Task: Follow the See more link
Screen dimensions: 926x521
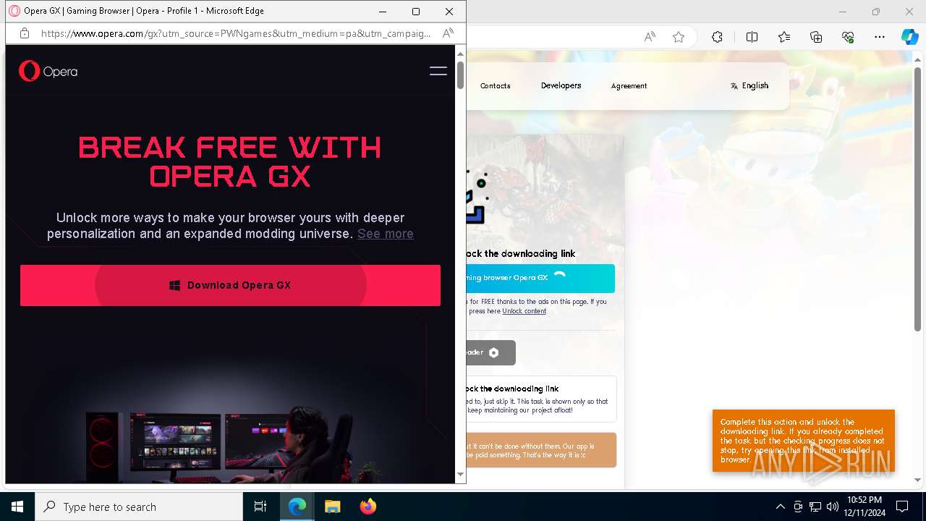Action: (386, 234)
